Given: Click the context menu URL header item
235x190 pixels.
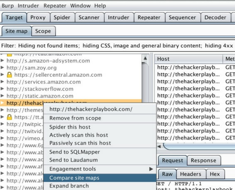Looking at the screenshot, I should pos(100,109).
